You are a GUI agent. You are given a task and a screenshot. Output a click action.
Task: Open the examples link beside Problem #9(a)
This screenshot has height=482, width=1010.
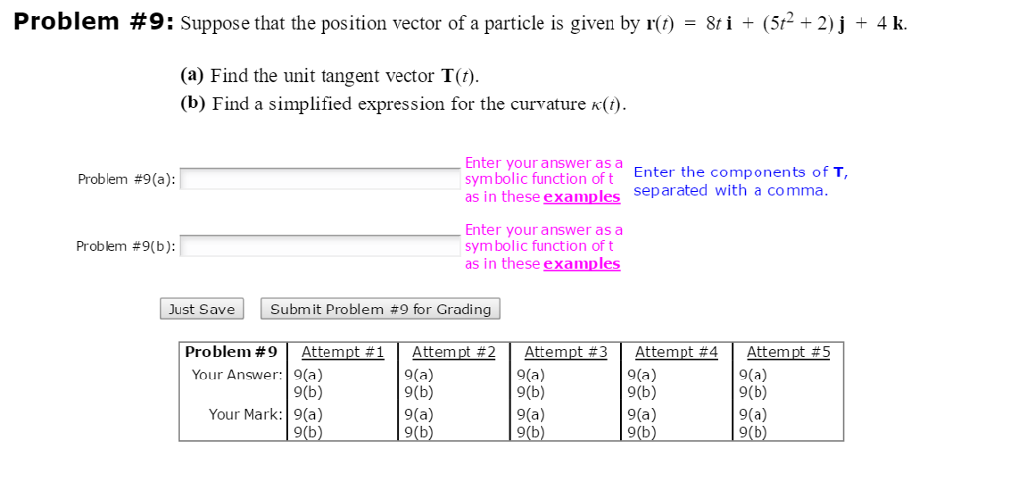pyautogui.click(x=582, y=197)
